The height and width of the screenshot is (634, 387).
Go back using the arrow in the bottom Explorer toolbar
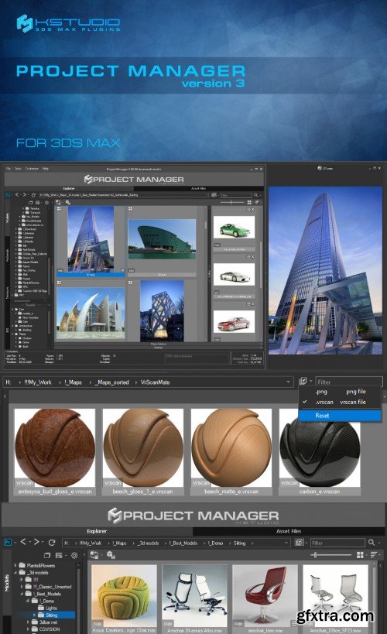[23, 542]
